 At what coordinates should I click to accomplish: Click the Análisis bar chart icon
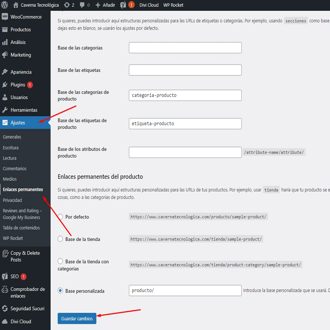coord(5,42)
